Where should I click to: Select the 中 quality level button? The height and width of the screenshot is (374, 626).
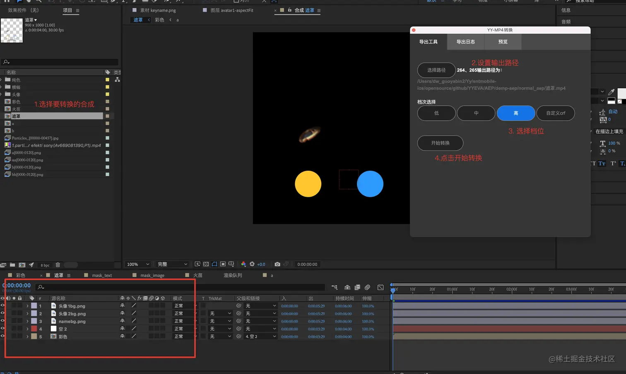point(476,113)
